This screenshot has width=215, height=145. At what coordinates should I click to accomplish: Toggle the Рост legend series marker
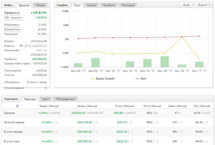pos(137,79)
